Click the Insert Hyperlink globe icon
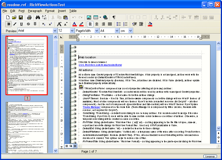This screenshot has width=222, height=160. tap(105, 17)
